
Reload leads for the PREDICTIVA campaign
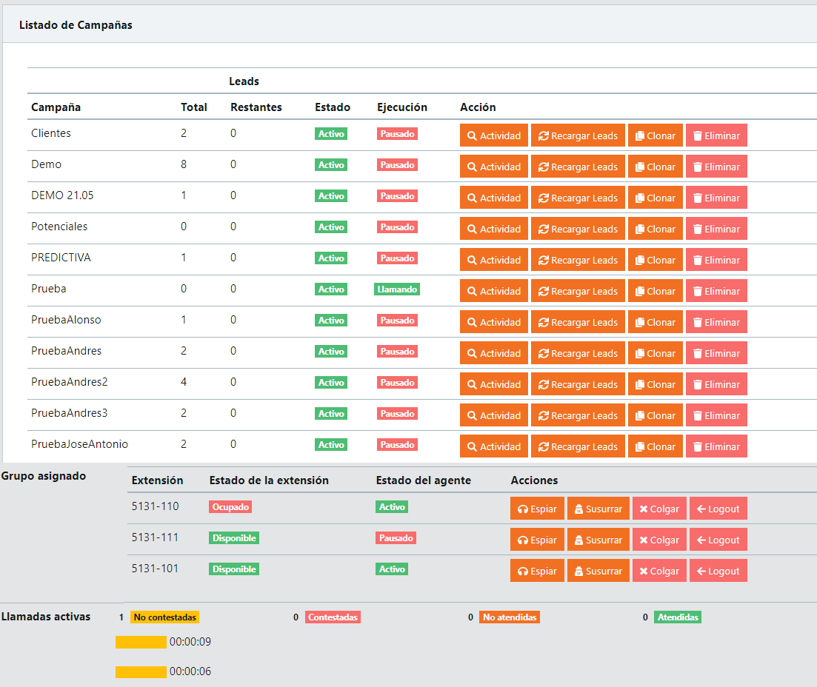[578, 260]
